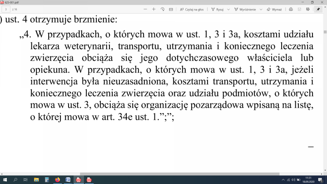Image resolution: width=327 pixels, height=184 pixels.
Task: Activate the Rysuj drawing tool
Action: (x=218, y=10)
